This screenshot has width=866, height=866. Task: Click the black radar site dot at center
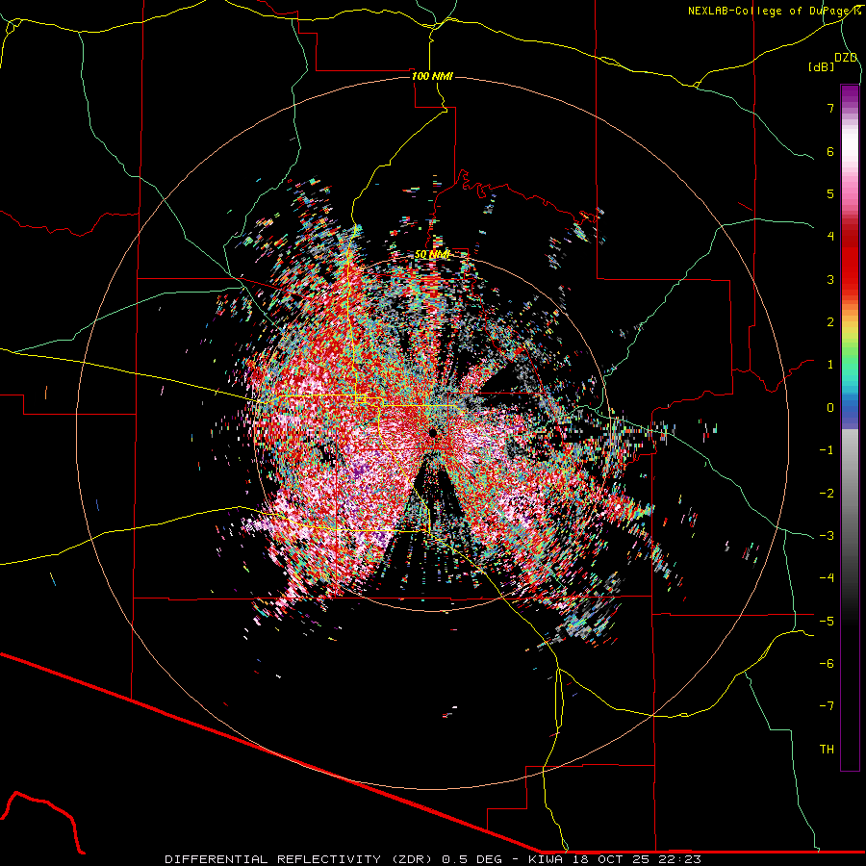[432, 432]
